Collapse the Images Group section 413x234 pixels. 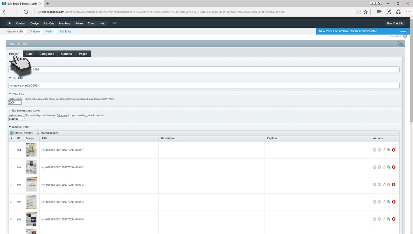10,127
